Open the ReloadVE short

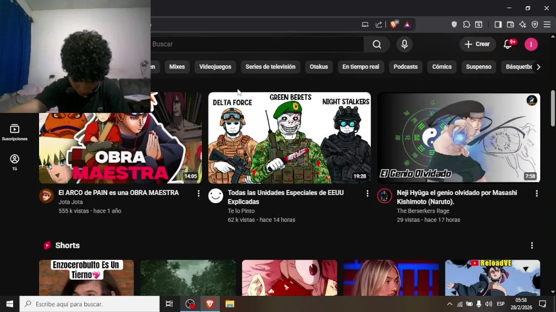(x=493, y=278)
